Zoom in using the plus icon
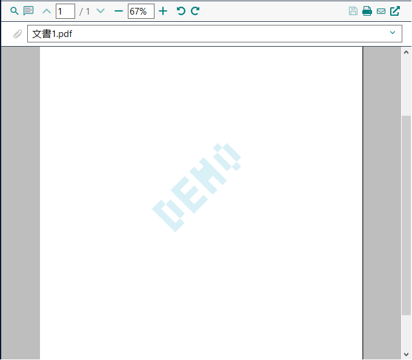The image size is (412, 360). [x=163, y=11]
